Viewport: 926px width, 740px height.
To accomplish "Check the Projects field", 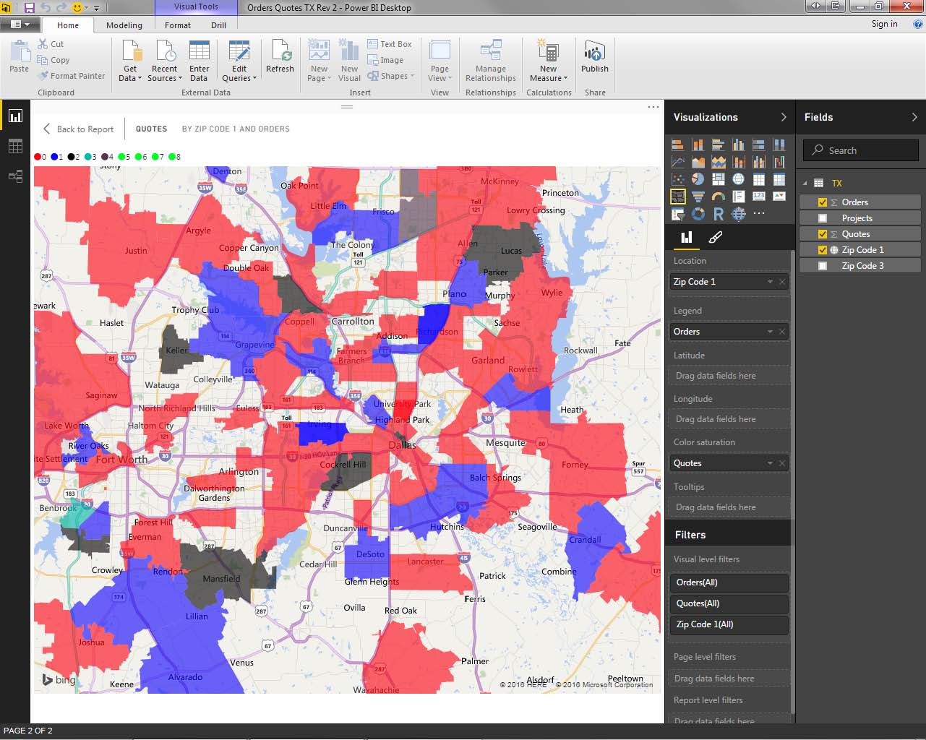I will 823,218.
